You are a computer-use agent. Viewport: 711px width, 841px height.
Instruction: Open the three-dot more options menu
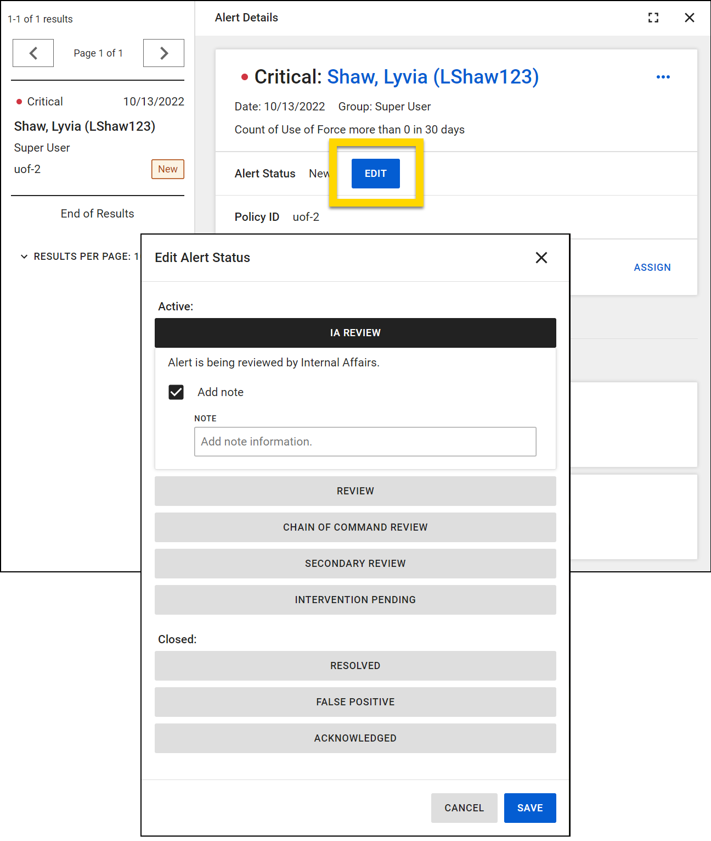[663, 77]
